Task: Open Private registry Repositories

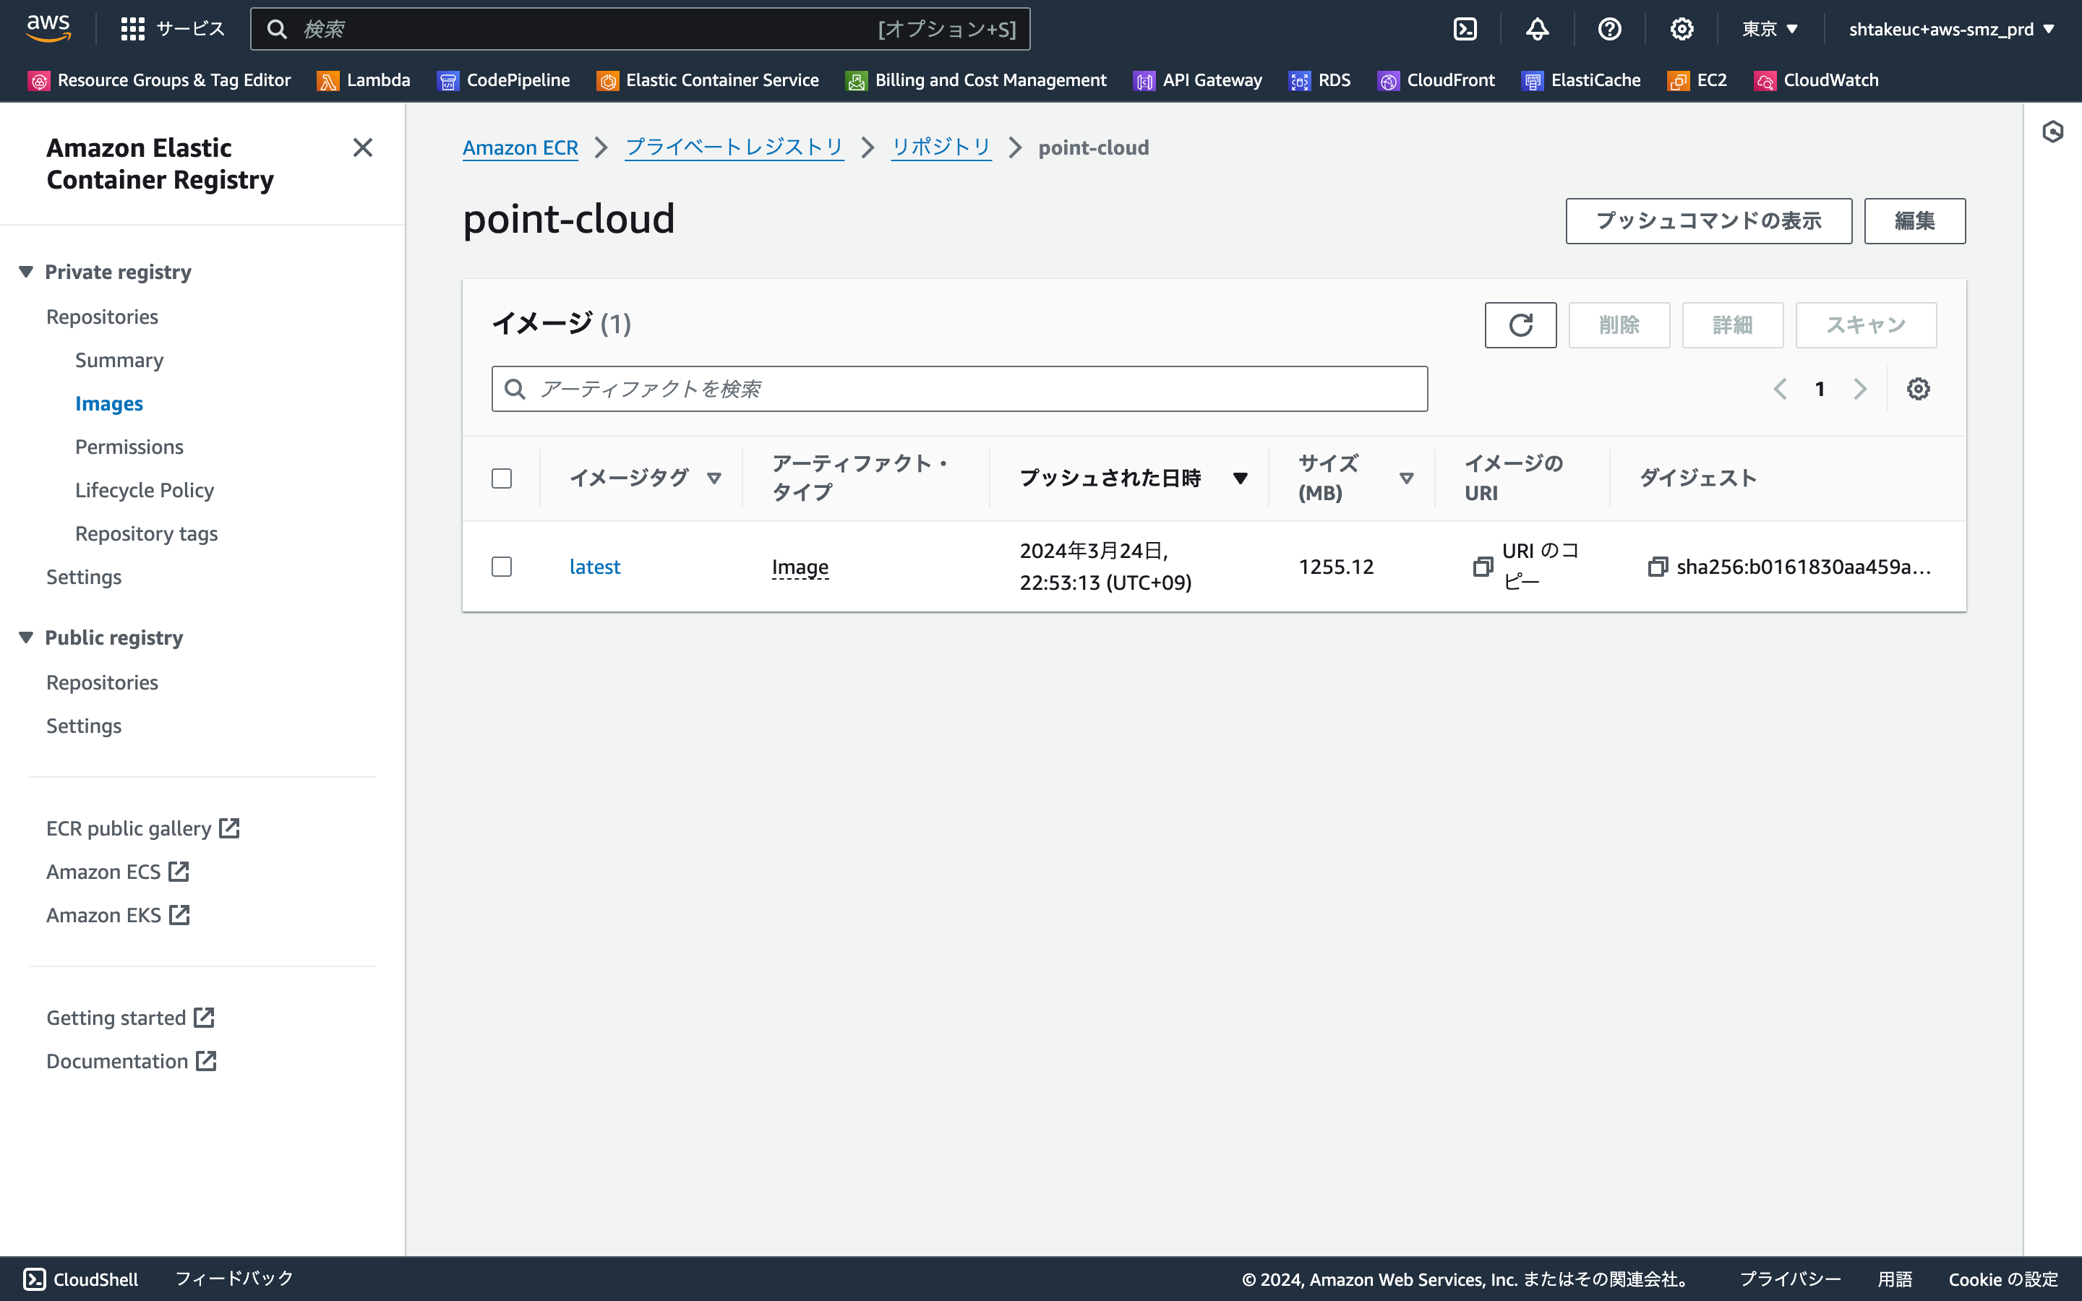Action: (103, 317)
